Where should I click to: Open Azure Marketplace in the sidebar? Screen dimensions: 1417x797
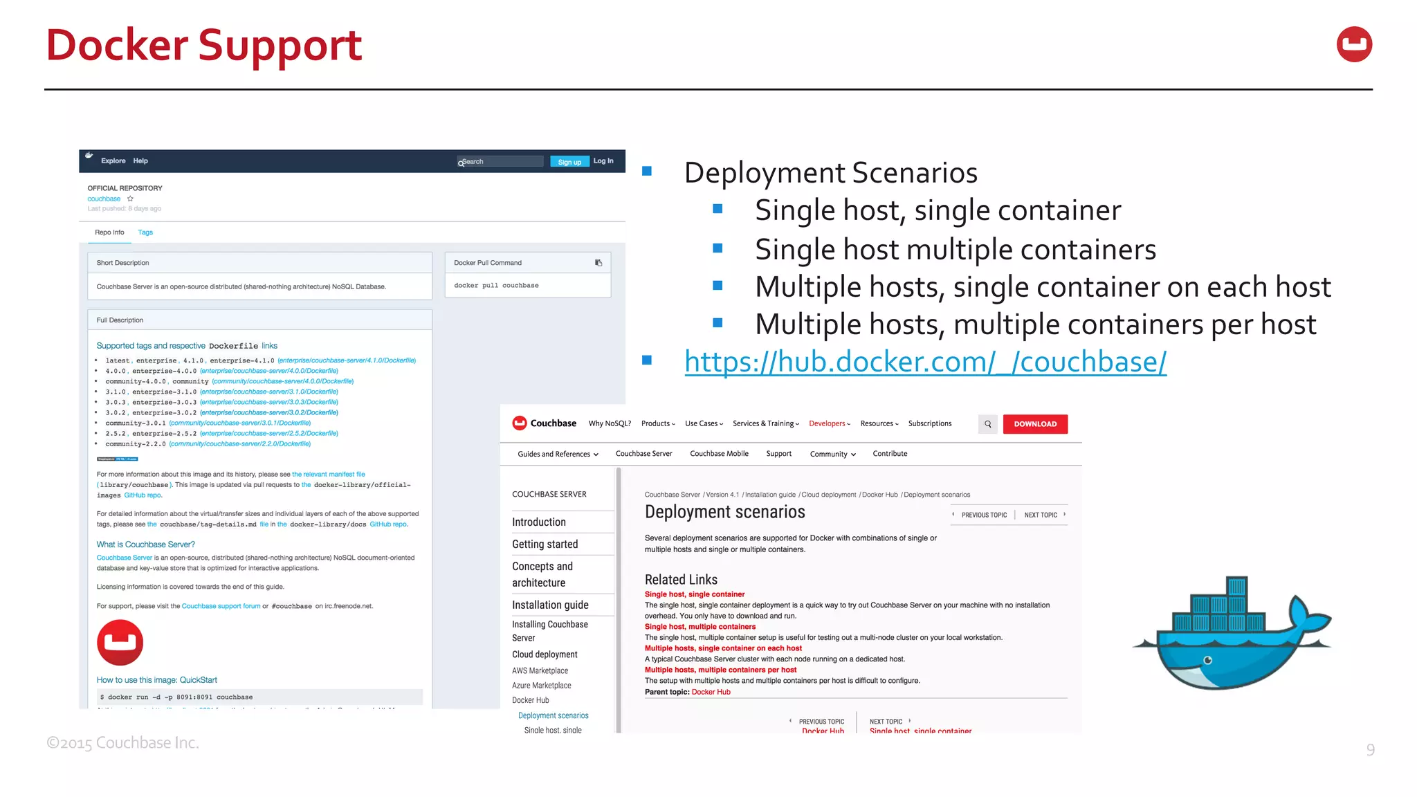542,686
